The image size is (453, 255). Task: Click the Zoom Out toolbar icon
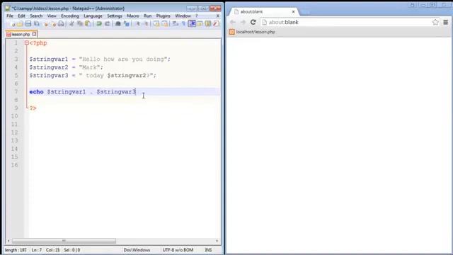[147, 24]
